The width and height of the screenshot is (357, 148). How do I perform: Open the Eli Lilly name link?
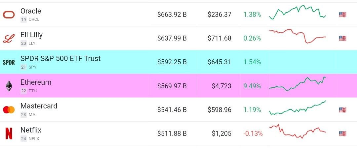31,35
